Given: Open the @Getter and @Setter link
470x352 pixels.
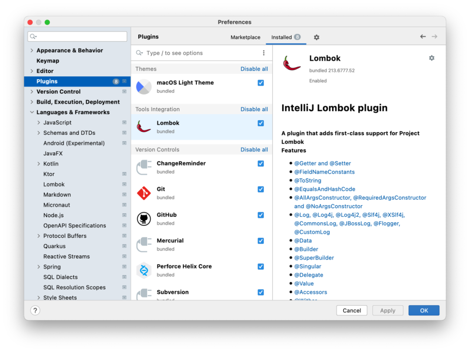Looking at the screenshot, I should click(x=322, y=163).
